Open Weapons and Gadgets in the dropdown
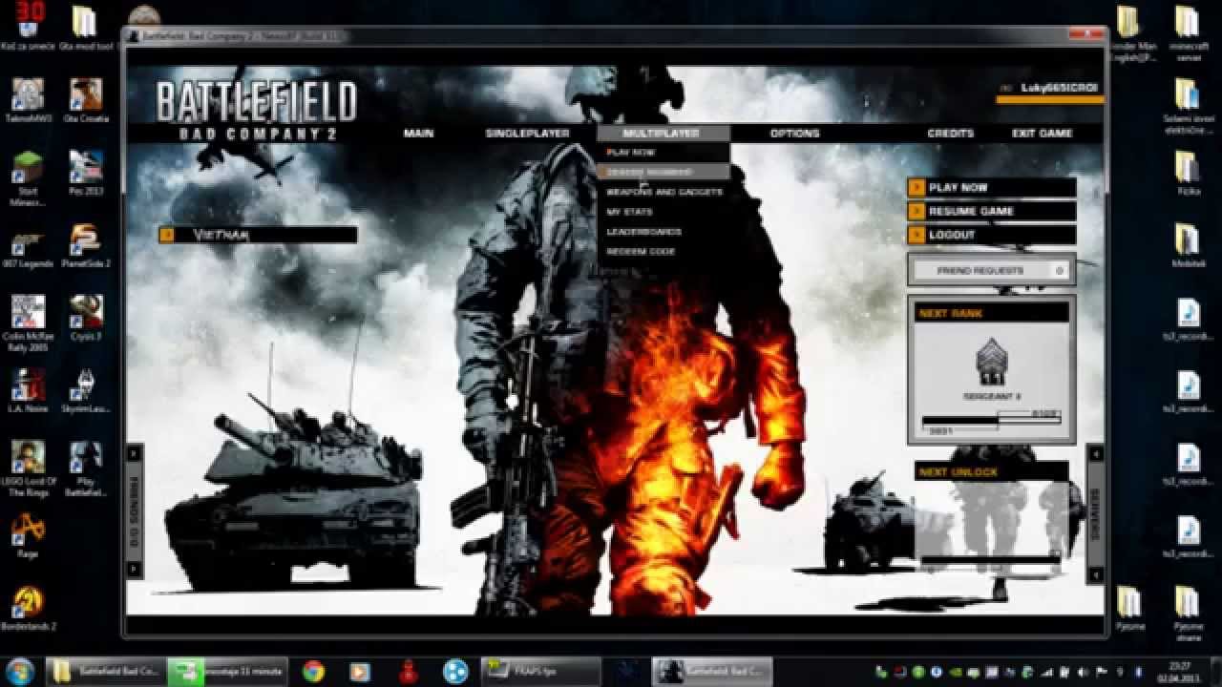The height and width of the screenshot is (687, 1222). (x=664, y=193)
